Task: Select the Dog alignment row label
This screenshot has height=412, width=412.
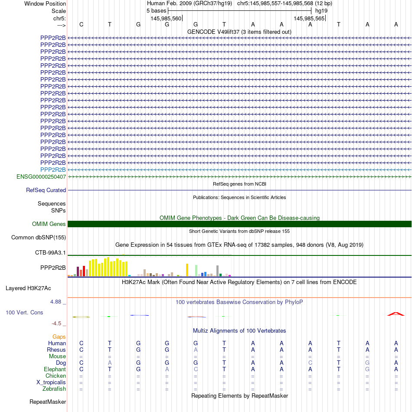Action: pos(61,363)
